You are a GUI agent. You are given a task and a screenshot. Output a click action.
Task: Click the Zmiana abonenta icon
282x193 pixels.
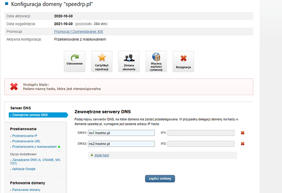[129, 61]
